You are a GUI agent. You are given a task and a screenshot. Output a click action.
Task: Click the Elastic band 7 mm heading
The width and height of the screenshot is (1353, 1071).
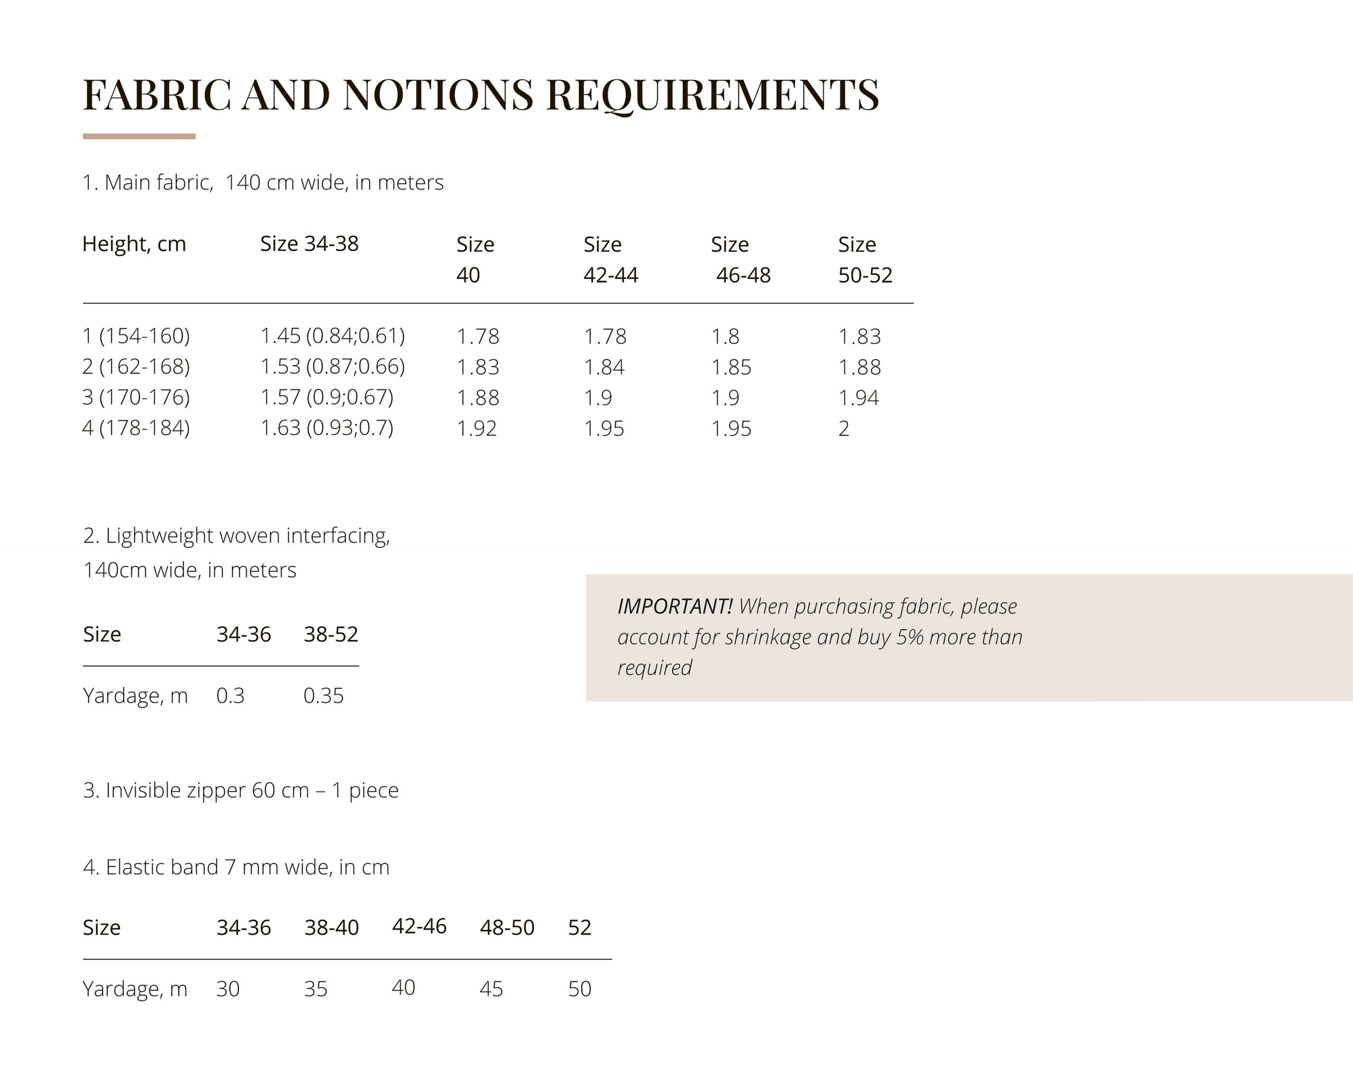(236, 867)
